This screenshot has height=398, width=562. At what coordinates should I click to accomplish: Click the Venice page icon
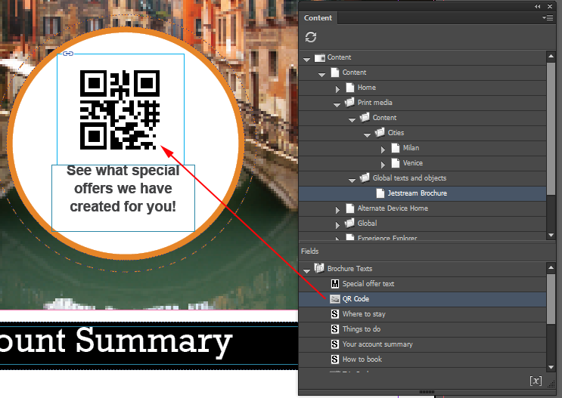396,163
